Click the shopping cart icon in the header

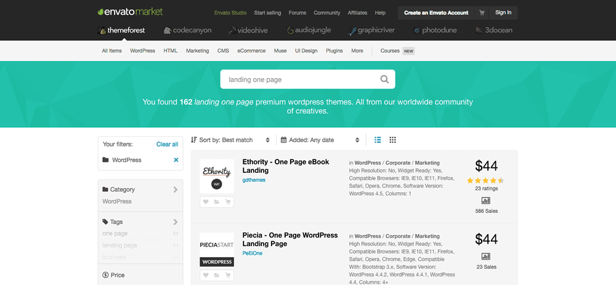click(x=482, y=12)
